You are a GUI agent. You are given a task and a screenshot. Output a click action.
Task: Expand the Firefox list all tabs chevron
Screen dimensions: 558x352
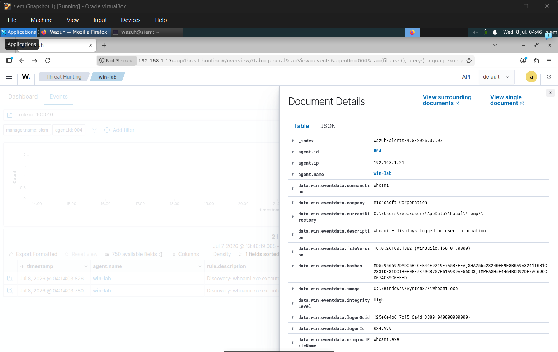tap(495, 45)
